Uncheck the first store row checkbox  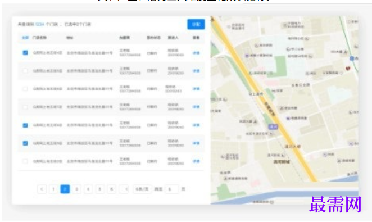(x=25, y=53)
